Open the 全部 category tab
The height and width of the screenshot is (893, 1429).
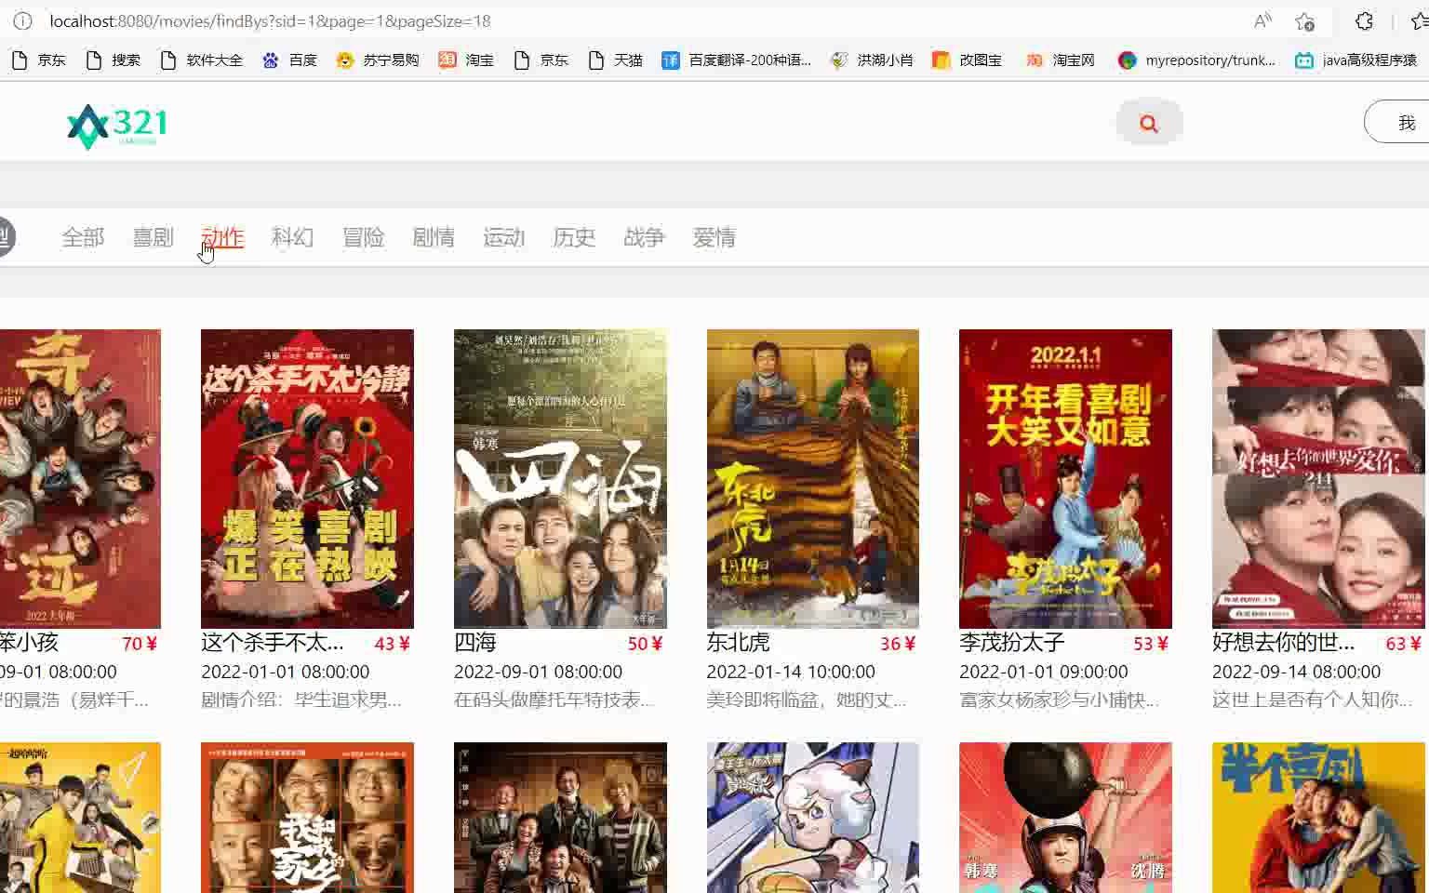point(82,237)
